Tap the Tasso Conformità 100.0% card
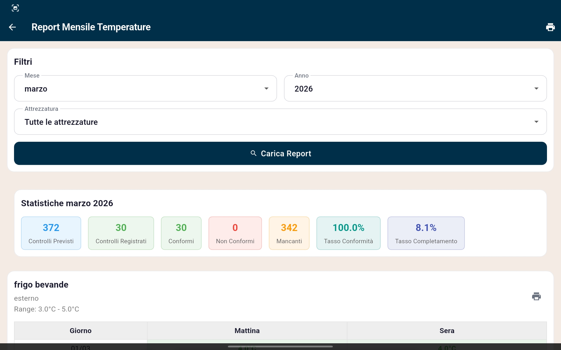561x350 pixels. tap(348, 233)
